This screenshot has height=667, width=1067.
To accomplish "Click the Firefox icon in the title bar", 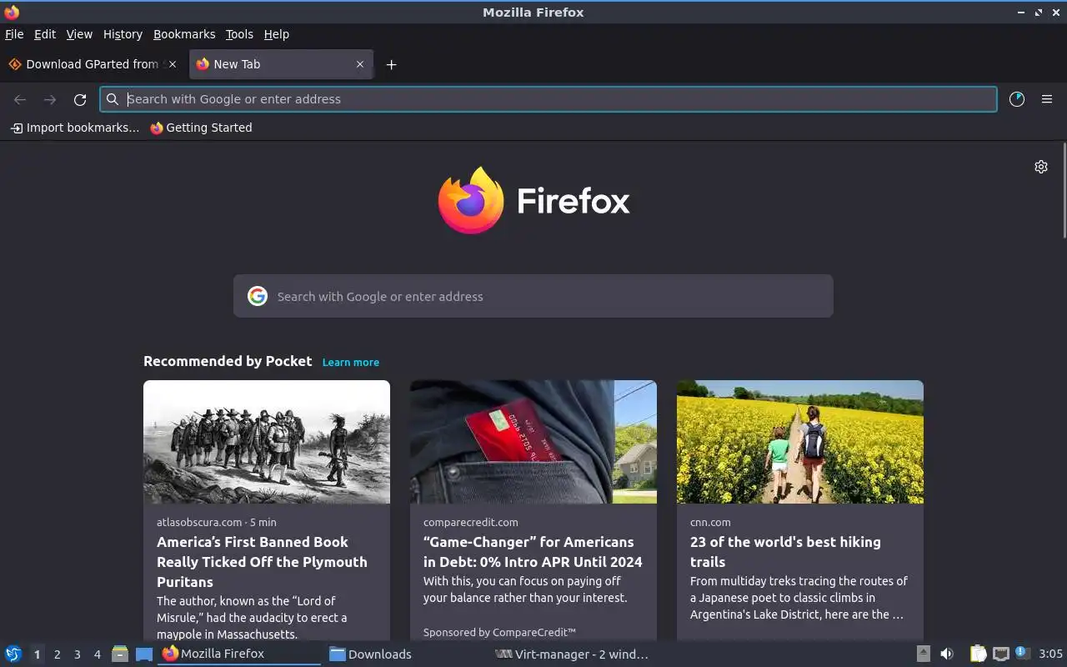I will pos(12,13).
